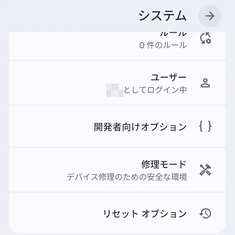Click the reset options history clock icon
Screen dimensions: 235x235
[x=205, y=213]
